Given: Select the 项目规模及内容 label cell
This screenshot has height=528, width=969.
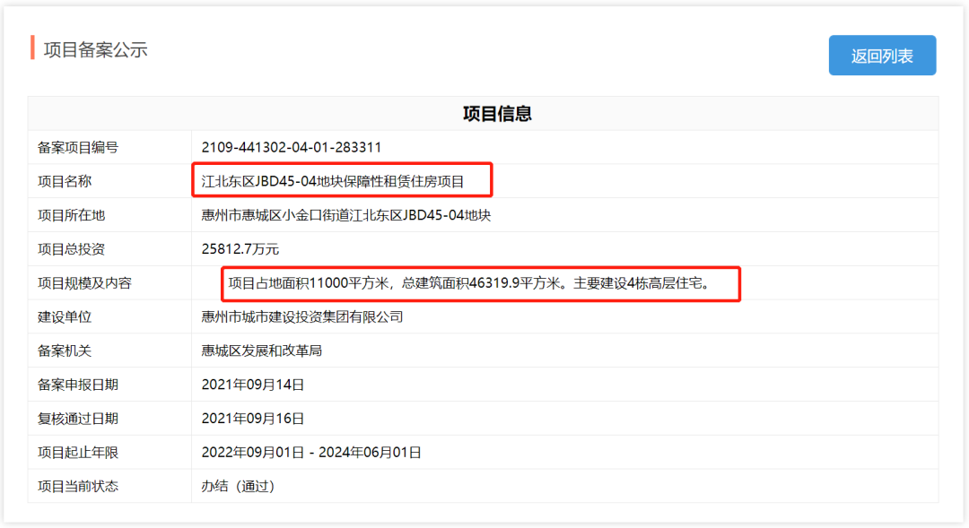Looking at the screenshot, I should click(109, 283).
